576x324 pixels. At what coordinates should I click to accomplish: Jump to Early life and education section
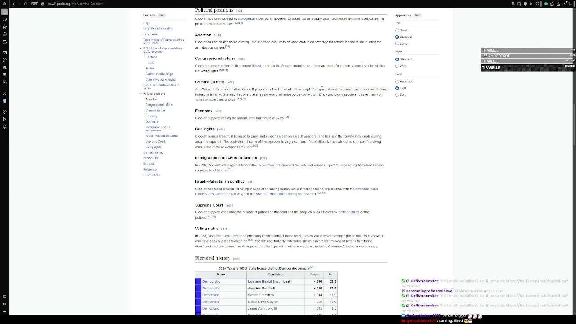158,28
